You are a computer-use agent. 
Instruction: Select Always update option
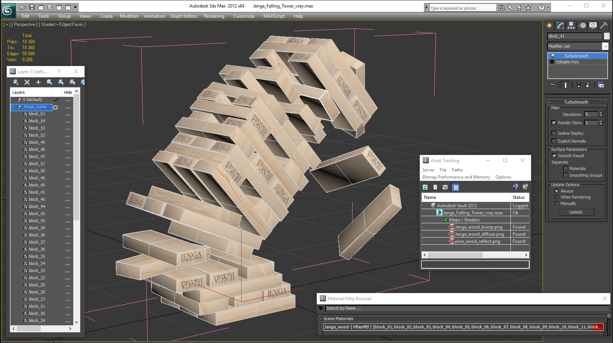(x=556, y=191)
